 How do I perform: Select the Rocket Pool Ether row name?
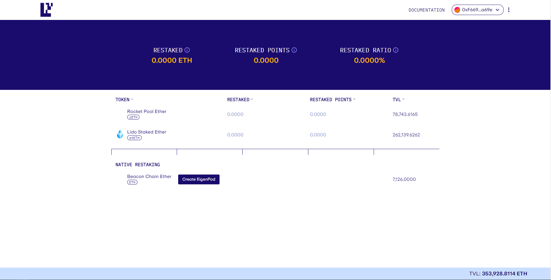pos(147,112)
